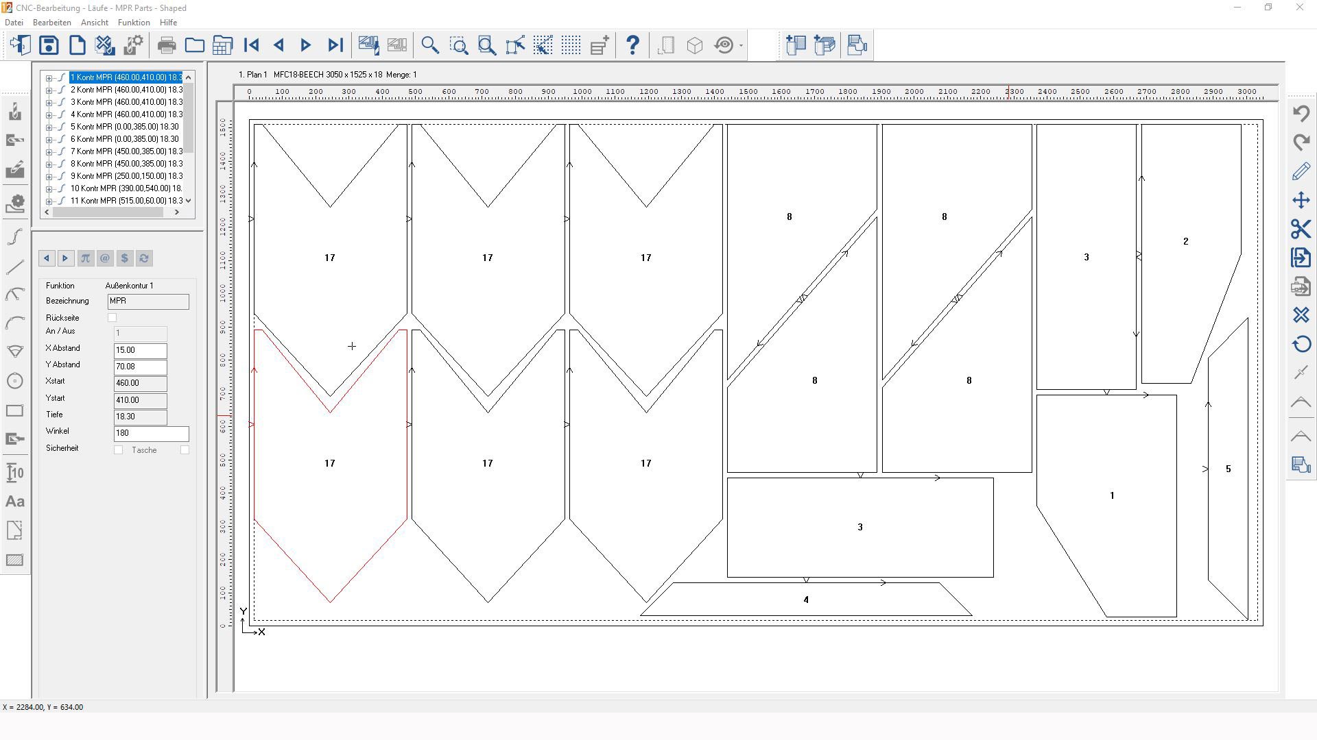Open the Bearbeiten menu

[52, 23]
